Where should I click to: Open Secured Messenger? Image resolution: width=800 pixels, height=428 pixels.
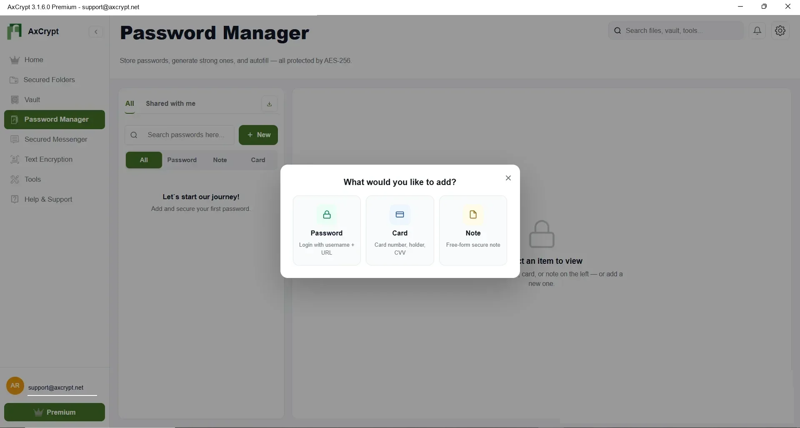click(x=55, y=140)
